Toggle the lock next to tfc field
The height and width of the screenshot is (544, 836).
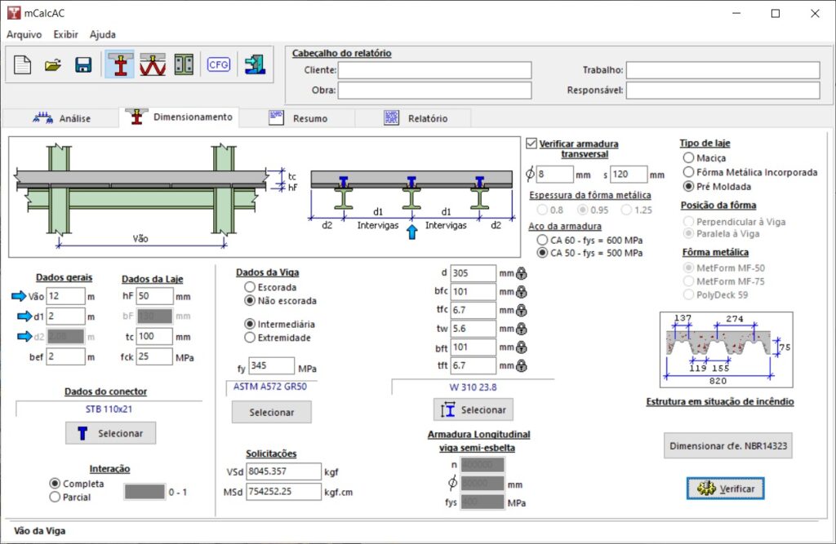[x=522, y=310]
